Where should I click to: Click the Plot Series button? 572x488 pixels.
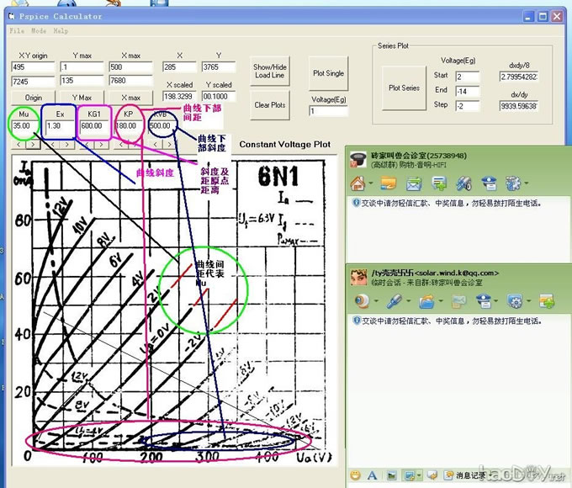404,88
